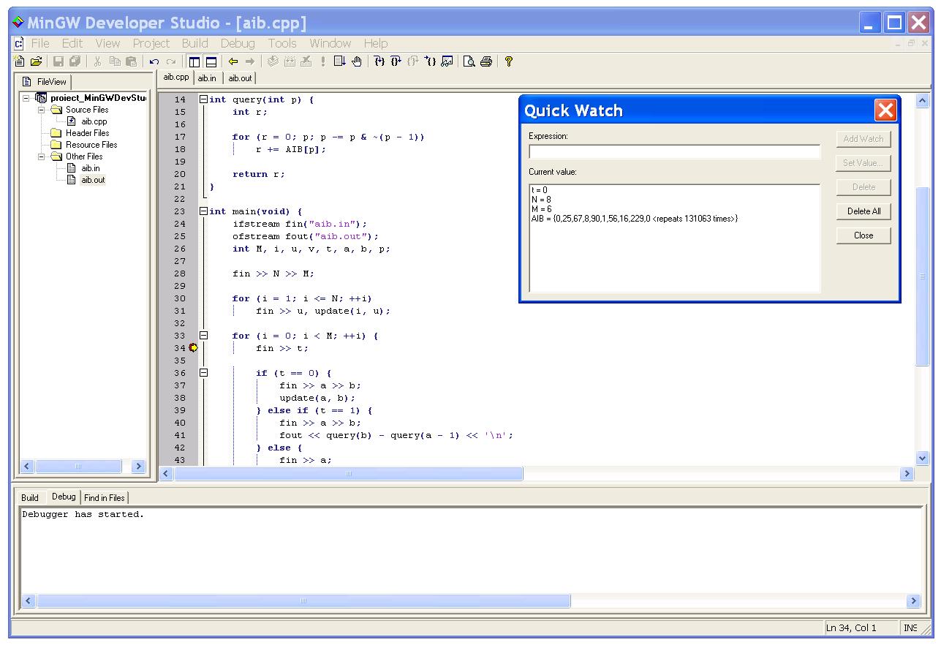Switch to the aib.out editor tab
The image size is (941, 645).
point(239,78)
